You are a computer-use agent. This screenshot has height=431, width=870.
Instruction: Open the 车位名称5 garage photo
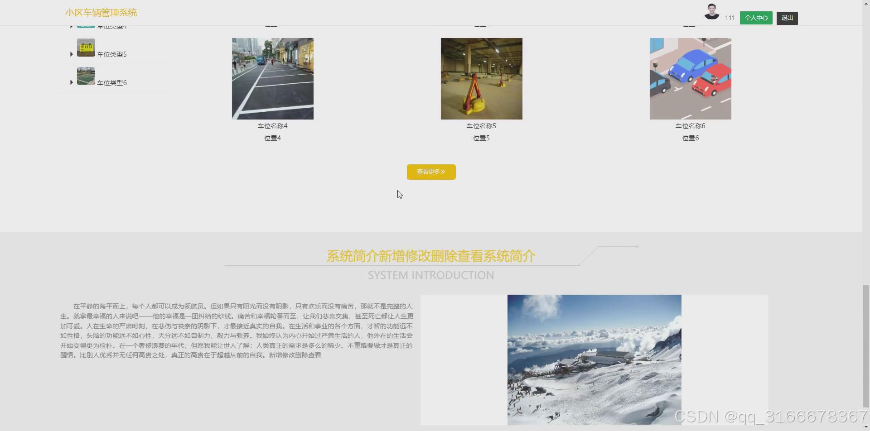pos(481,78)
